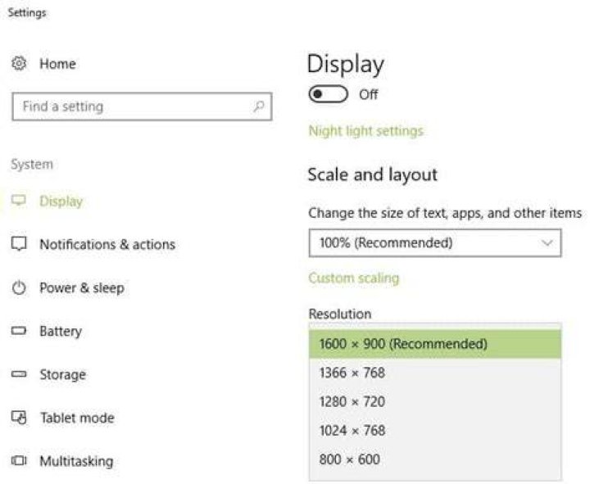Open the Custom scaling link
The image size is (590, 484).
[354, 278]
